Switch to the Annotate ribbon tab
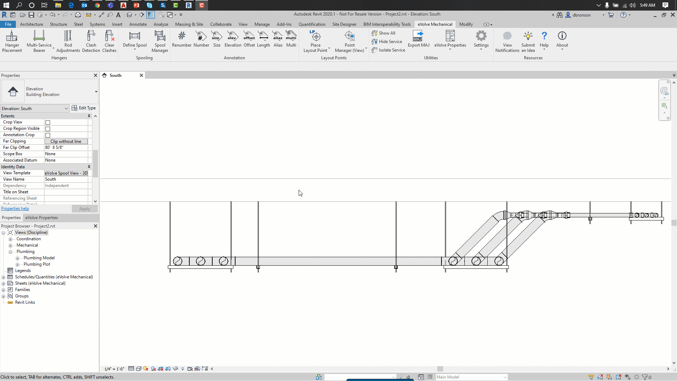677x381 pixels. [138, 24]
